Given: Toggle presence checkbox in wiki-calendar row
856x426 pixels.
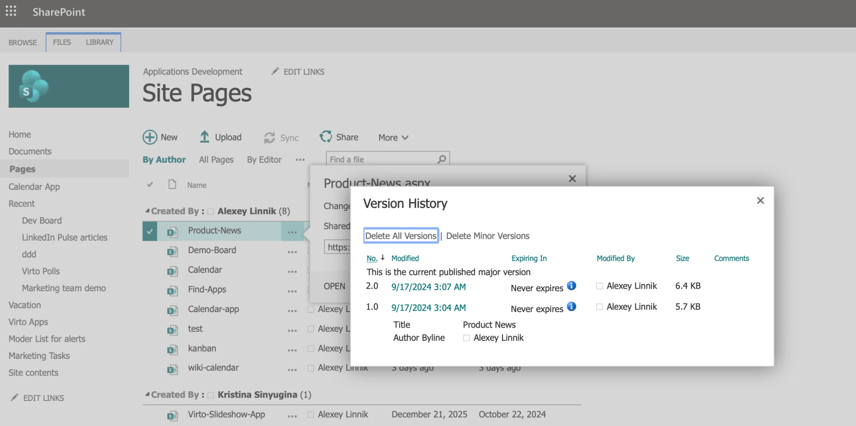Looking at the screenshot, I should (311, 368).
